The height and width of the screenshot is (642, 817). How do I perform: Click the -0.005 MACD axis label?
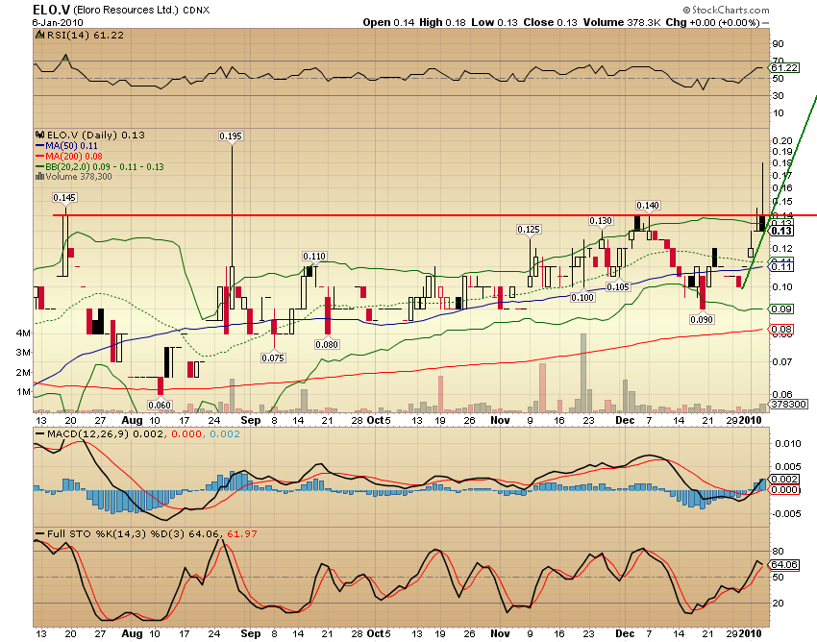point(785,514)
